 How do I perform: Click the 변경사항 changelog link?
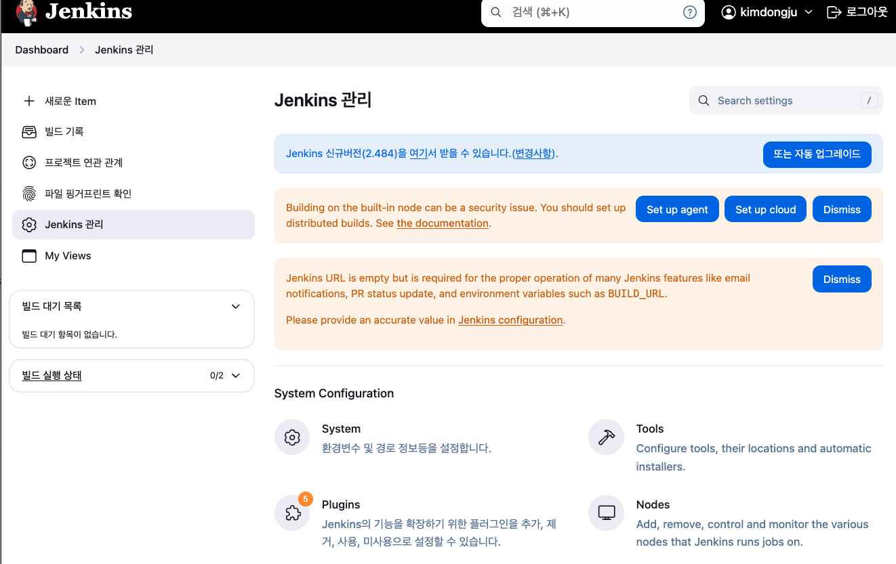(534, 154)
